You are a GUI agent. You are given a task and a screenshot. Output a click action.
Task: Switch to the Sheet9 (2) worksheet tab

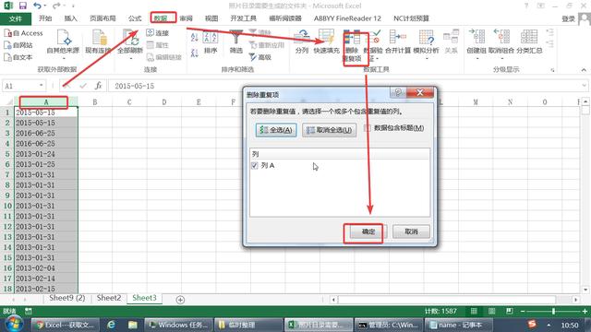click(x=67, y=298)
